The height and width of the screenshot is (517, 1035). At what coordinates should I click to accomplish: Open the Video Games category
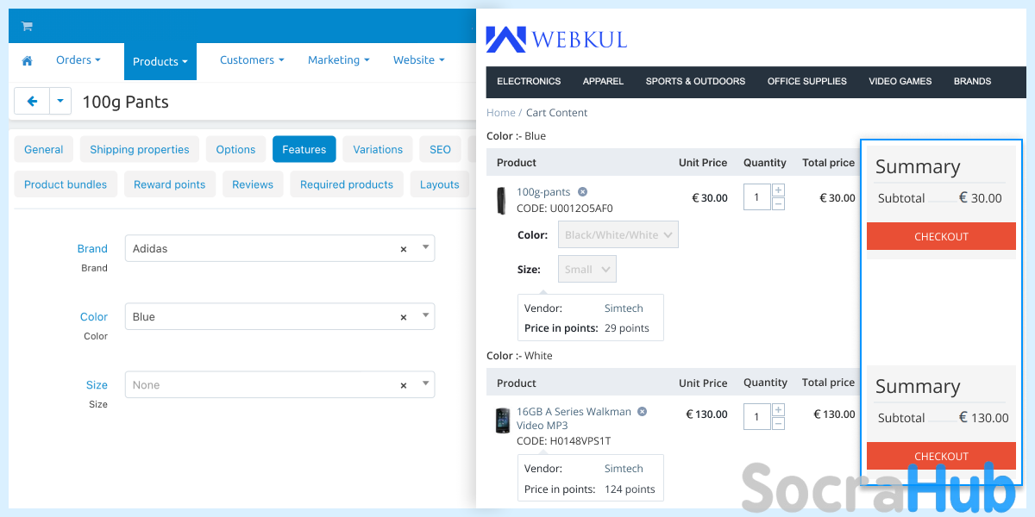click(x=900, y=81)
